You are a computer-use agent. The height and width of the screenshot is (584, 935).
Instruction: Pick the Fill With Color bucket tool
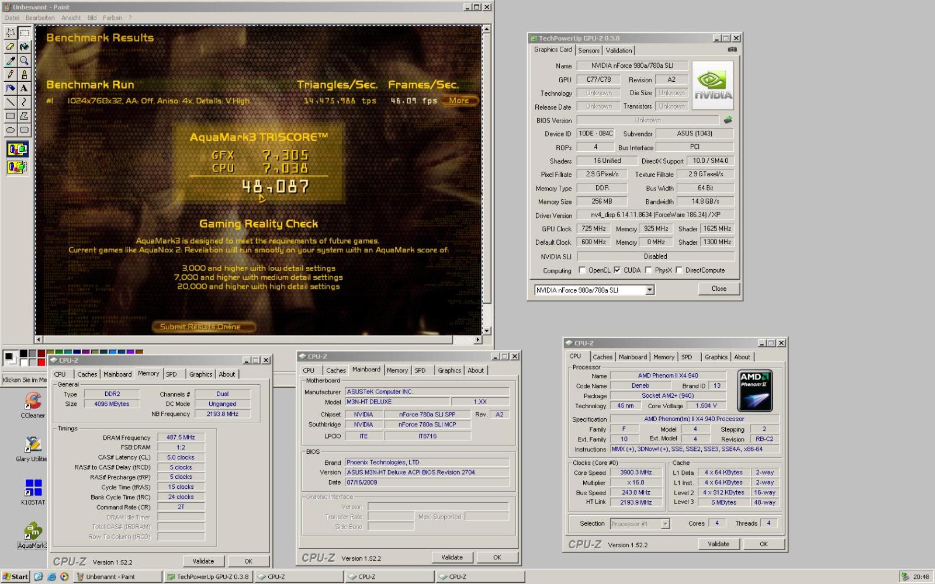click(x=24, y=47)
